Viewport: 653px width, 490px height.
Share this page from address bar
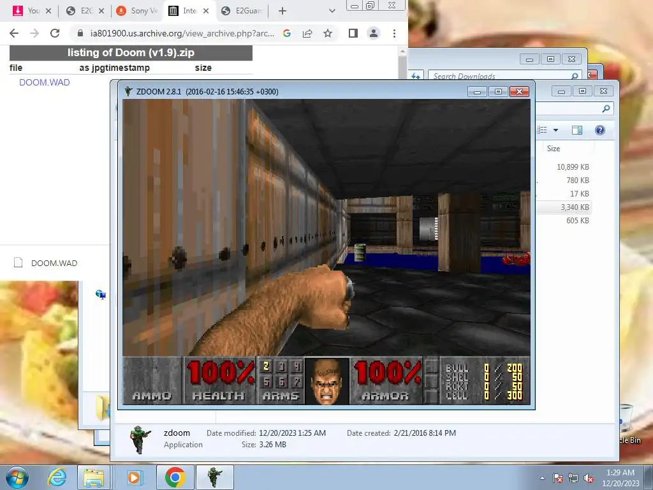click(x=307, y=33)
